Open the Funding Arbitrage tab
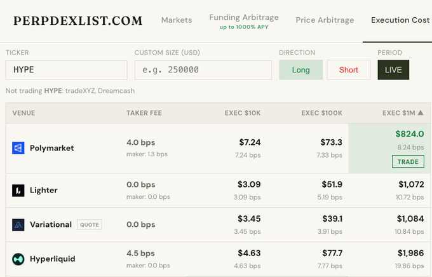432x277 pixels. click(x=244, y=17)
